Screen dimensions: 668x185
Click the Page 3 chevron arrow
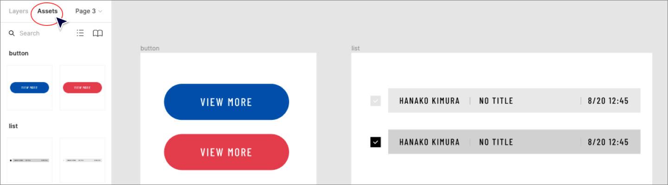[x=100, y=11]
